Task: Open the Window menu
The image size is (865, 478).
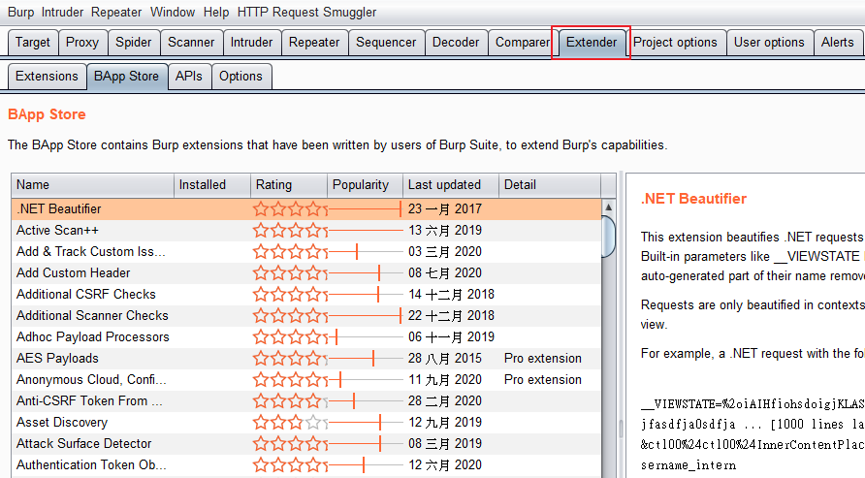Action: [173, 13]
